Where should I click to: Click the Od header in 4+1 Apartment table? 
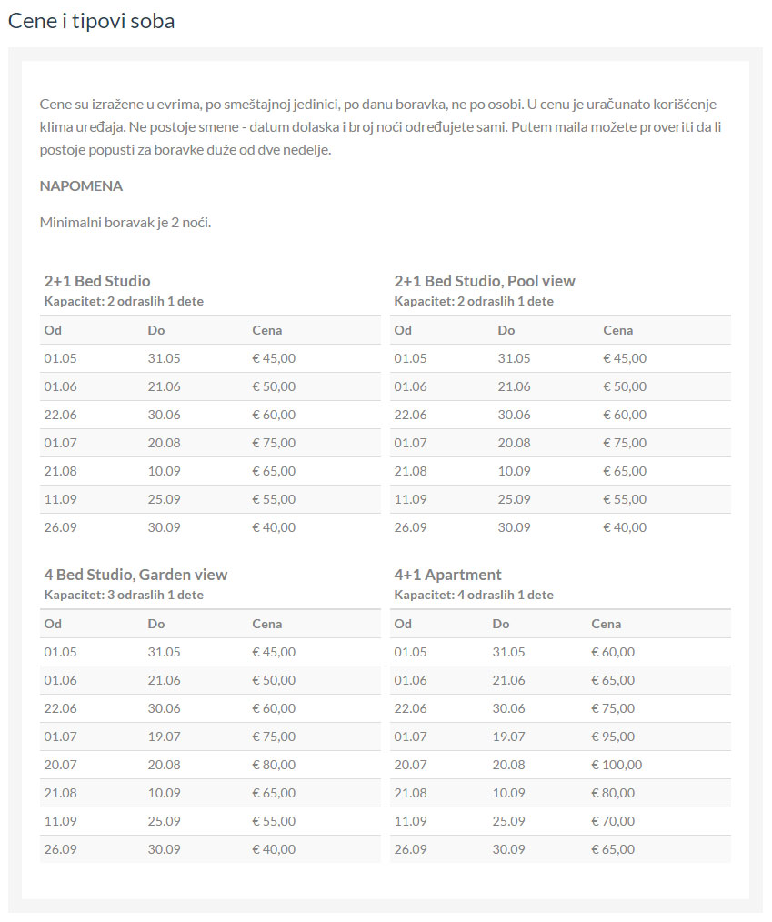pyautogui.click(x=403, y=624)
